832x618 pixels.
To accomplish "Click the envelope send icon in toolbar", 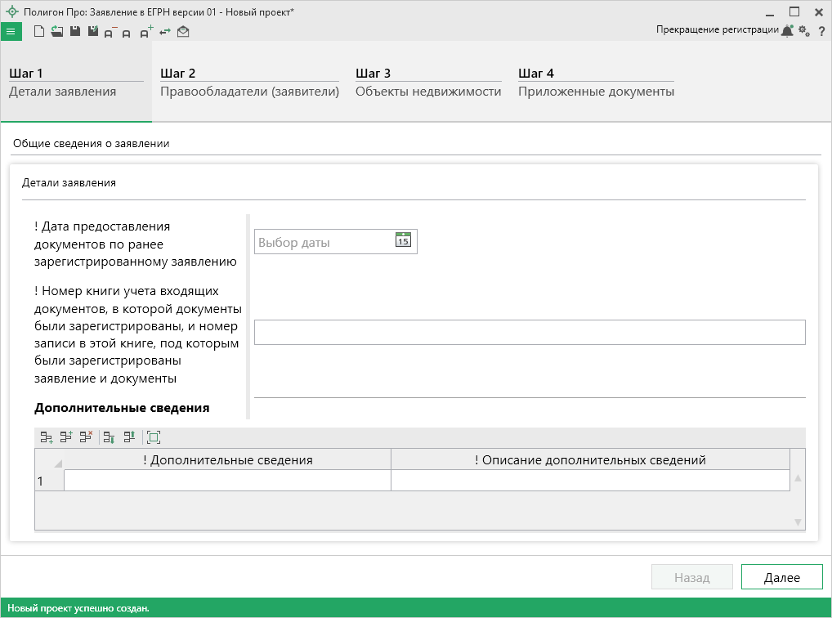I will 183,31.
